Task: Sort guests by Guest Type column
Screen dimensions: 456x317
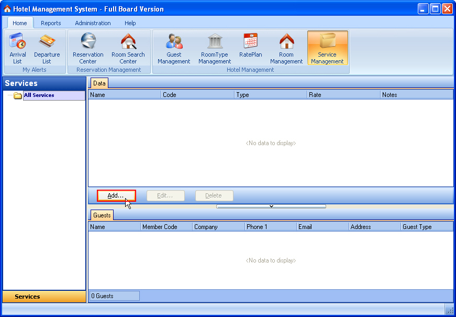Action: point(427,227)
